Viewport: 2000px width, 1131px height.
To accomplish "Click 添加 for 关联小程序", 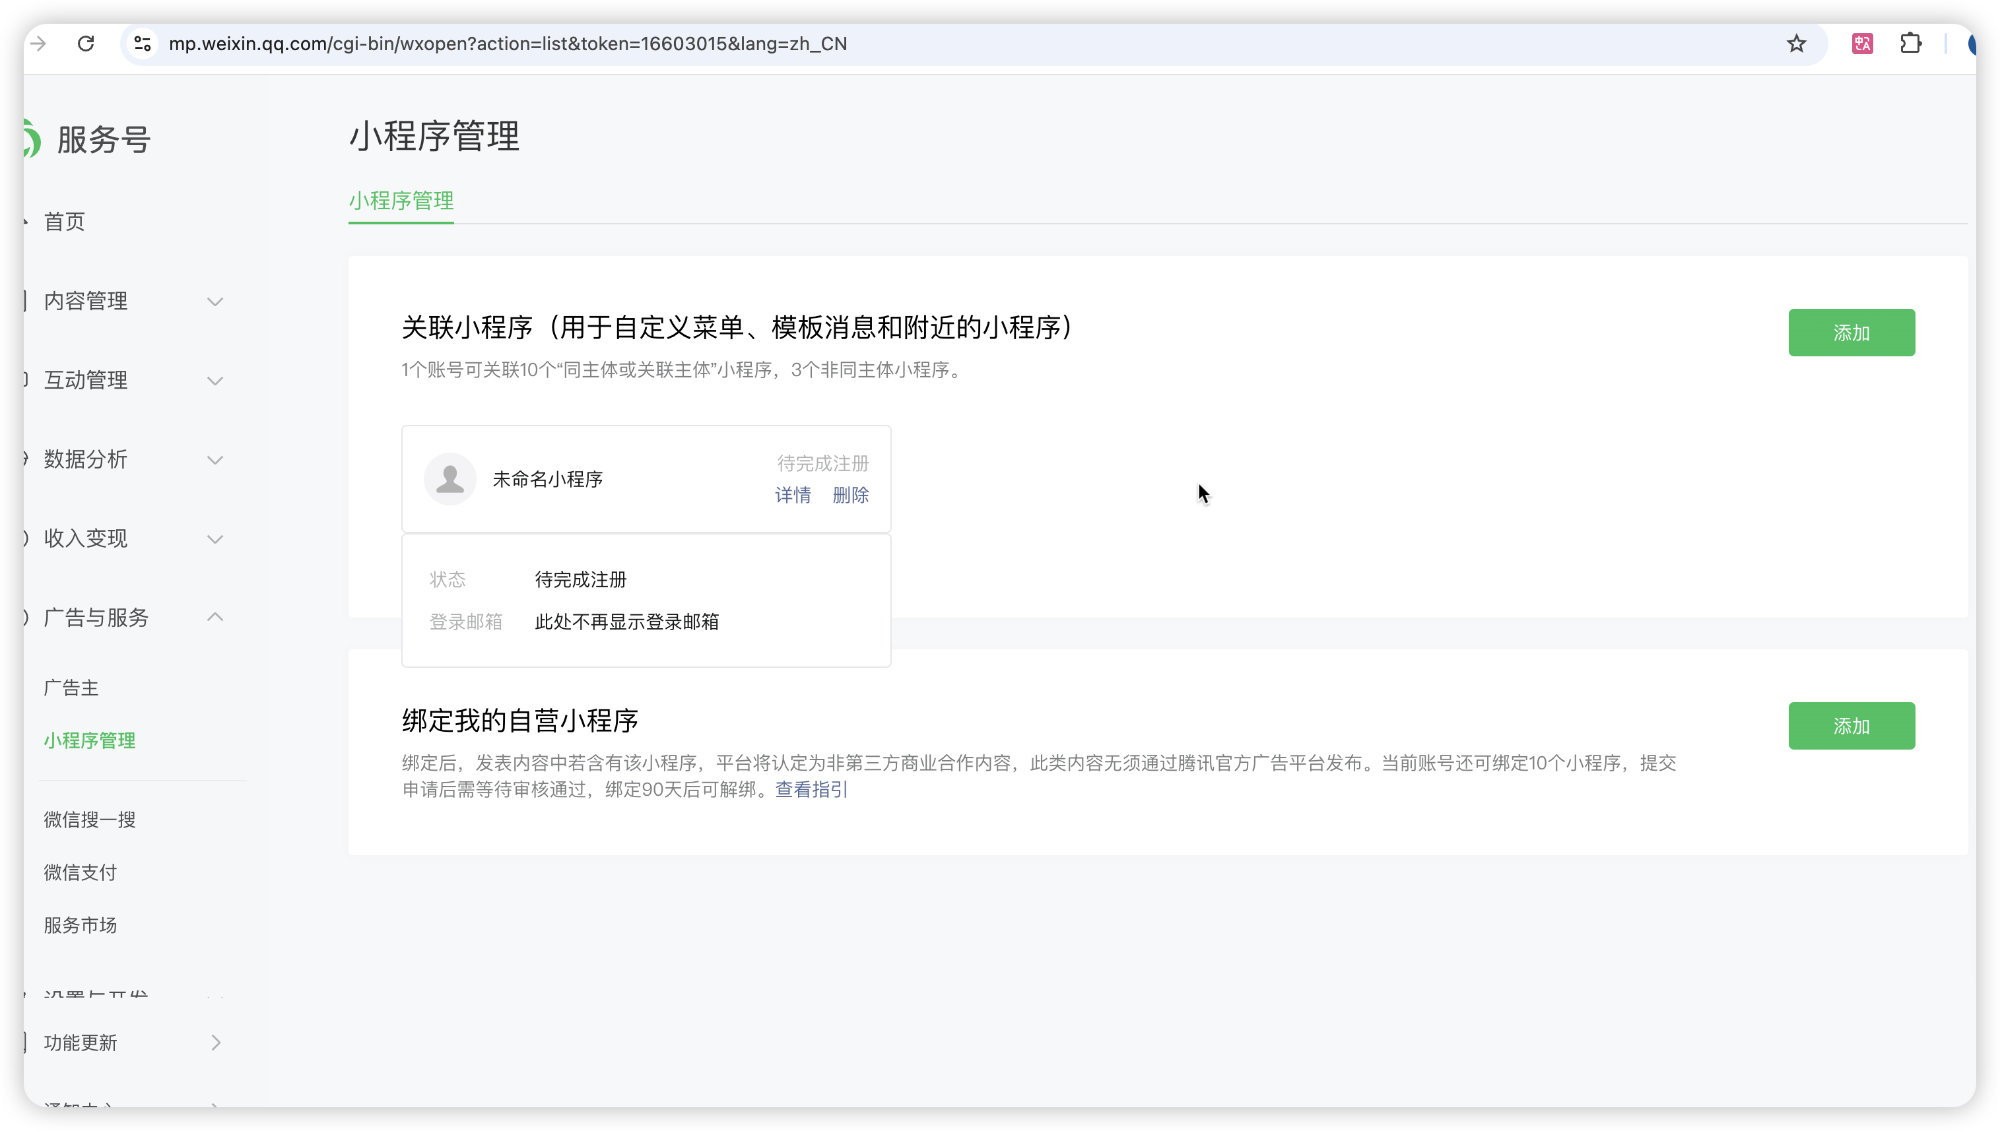I will tap(1851, 333).
